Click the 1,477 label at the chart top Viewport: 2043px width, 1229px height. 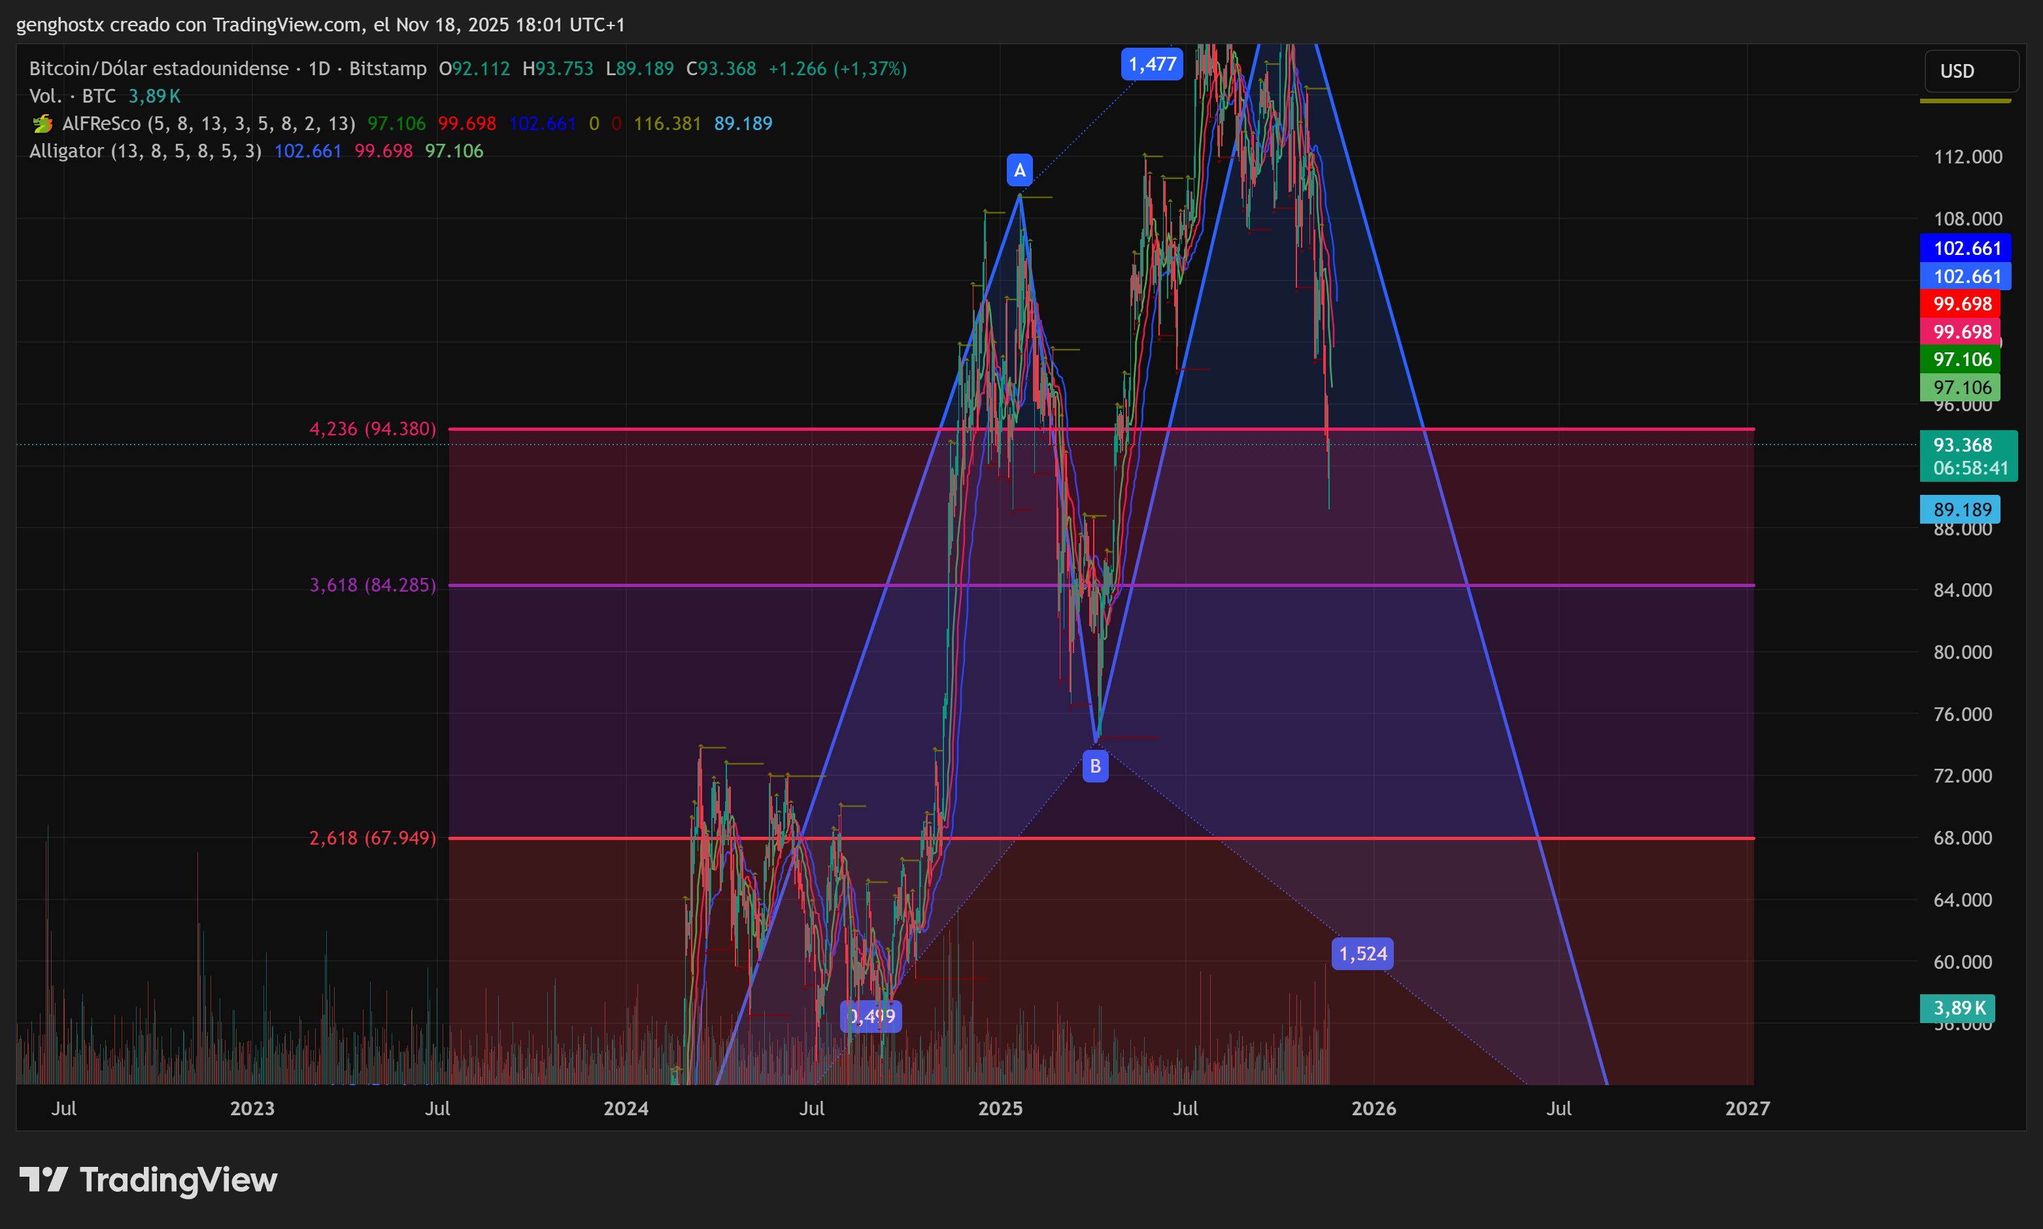coord(1152,64)
